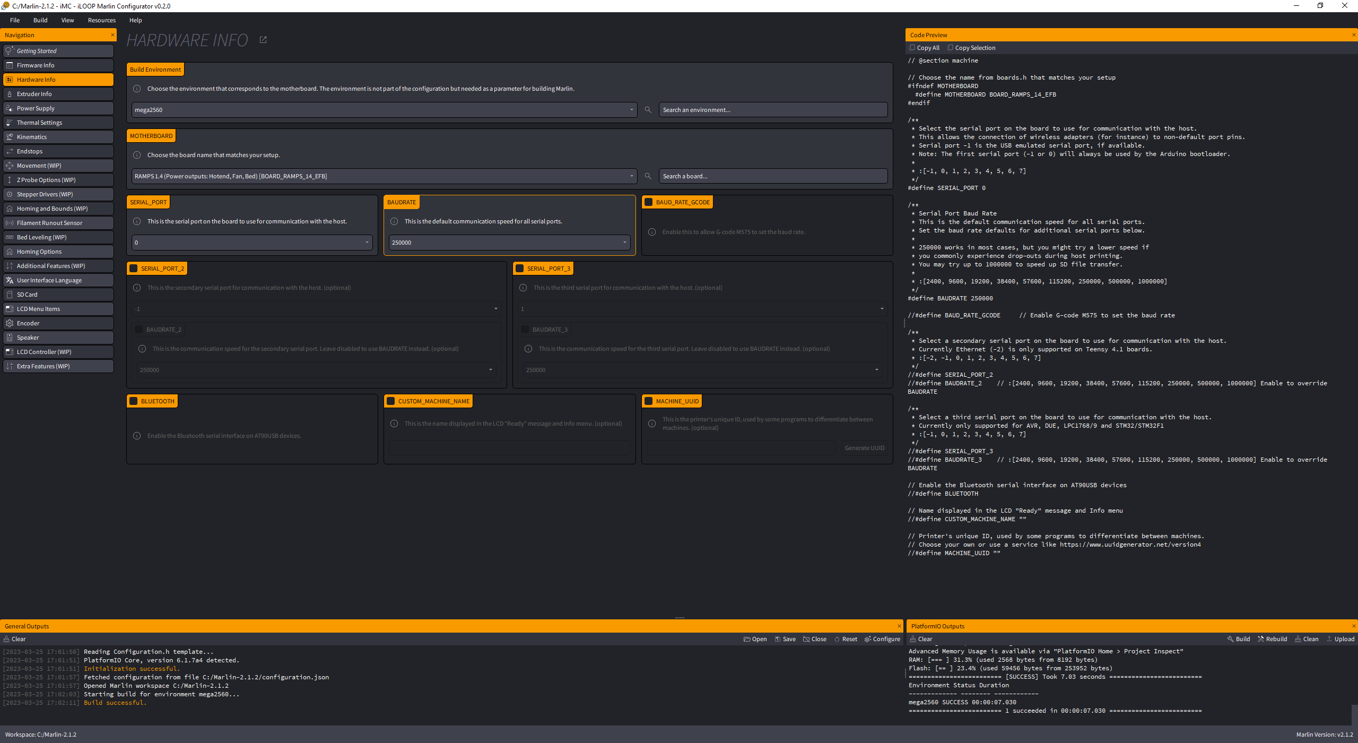Image resolution: width=1358 pixels, height=743 pixels.
Task: Click the environment search magnifier icon
Action: tap(648, 110)
